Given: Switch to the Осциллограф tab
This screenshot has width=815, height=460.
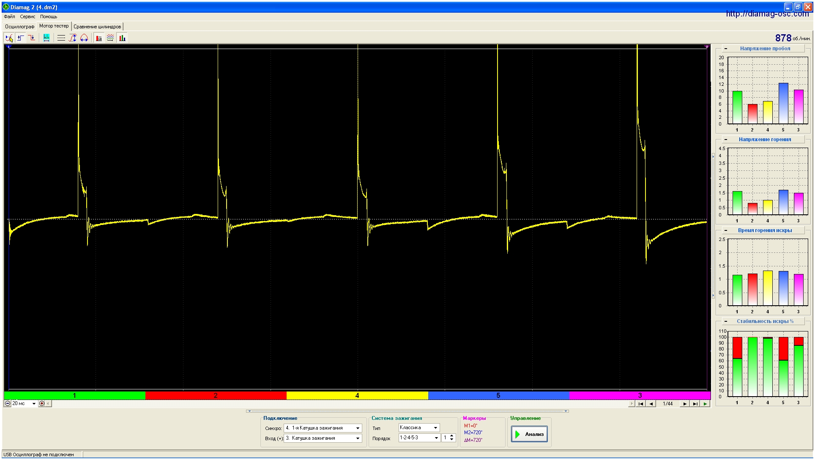Looking at the screenshot, I should pyautogui.click(x=19, y=27).
